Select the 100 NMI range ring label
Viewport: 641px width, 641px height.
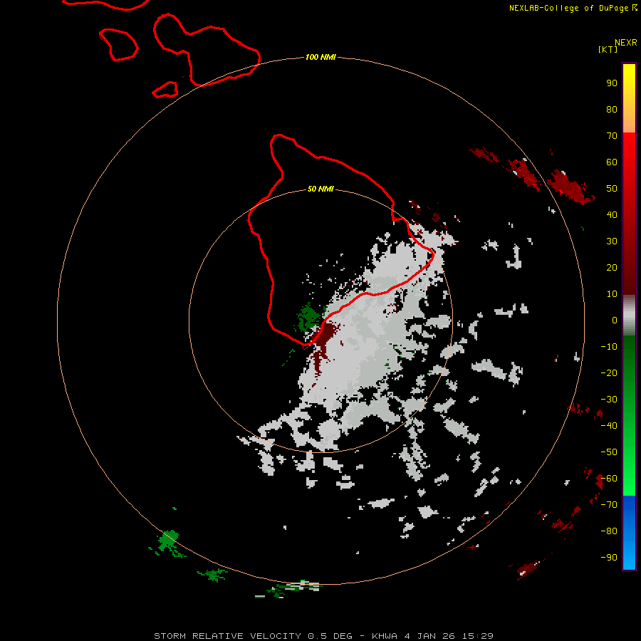coord(320,57)
